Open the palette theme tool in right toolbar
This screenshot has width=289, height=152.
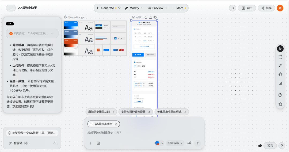(280, 95)
